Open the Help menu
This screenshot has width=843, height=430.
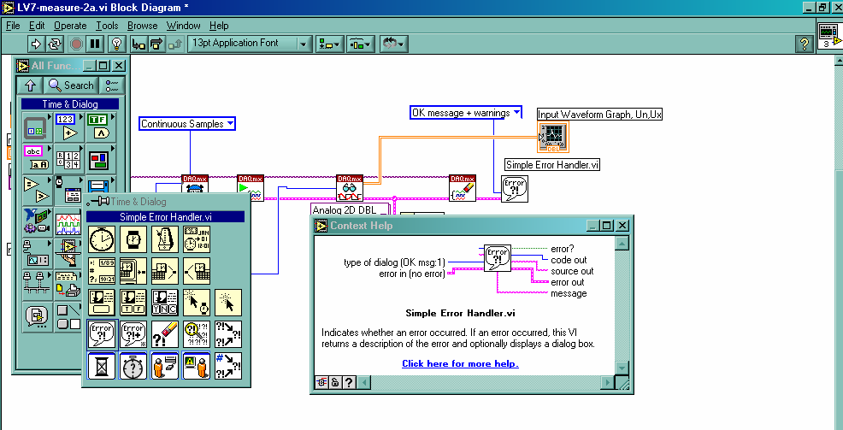coord(219,26)
